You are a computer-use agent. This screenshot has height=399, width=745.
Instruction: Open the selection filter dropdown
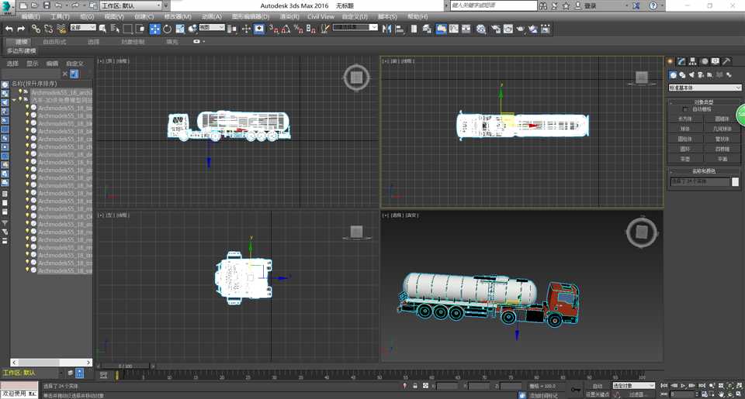(83, 28)
